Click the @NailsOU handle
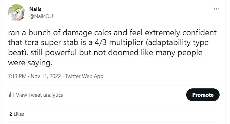This screenshot has width=230, height=124. [x=41, y=16]
